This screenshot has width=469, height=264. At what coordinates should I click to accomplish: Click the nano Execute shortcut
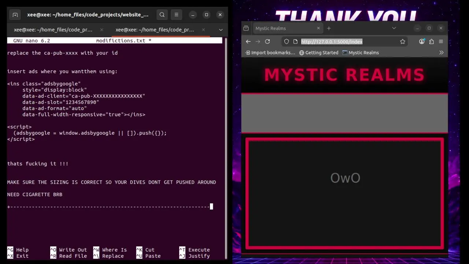(x=195, y=250)
